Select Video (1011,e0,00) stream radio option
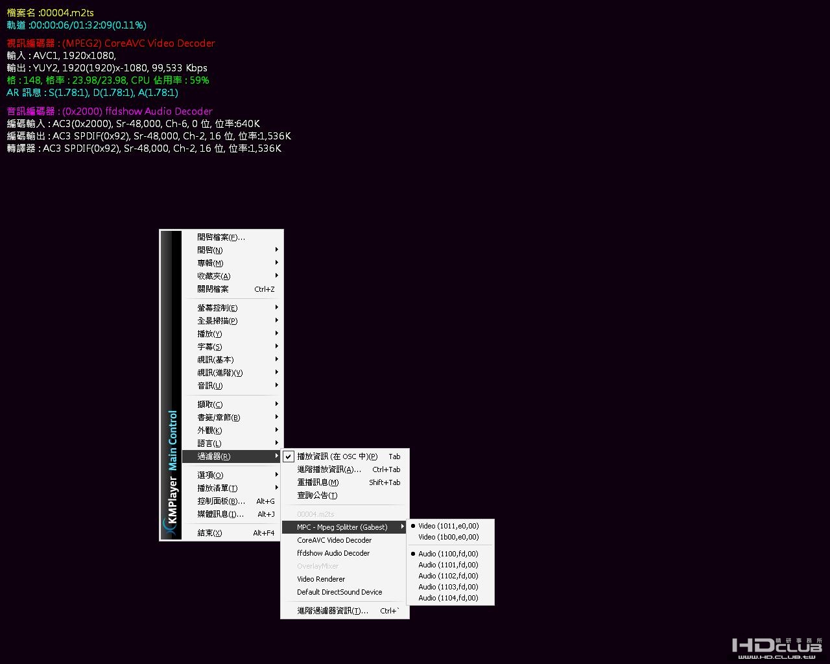This screenshot has height=664, width=830. coord(450,526)
